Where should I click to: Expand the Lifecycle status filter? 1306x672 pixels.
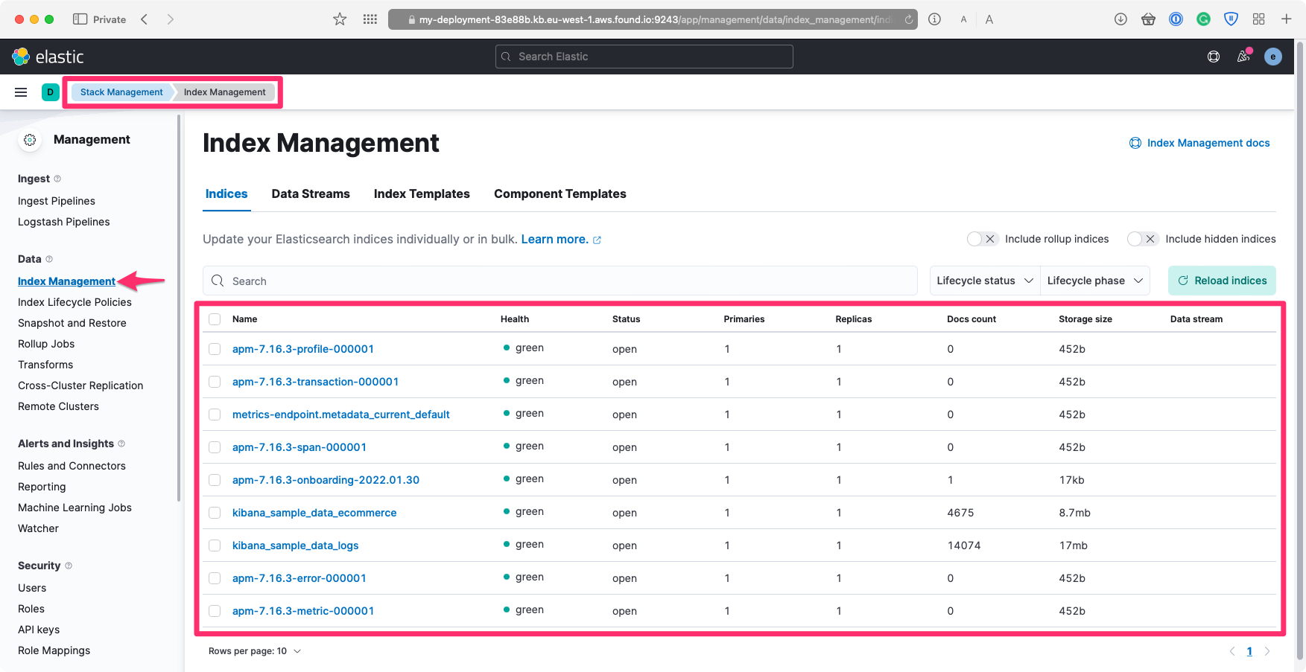pos(984,281)
